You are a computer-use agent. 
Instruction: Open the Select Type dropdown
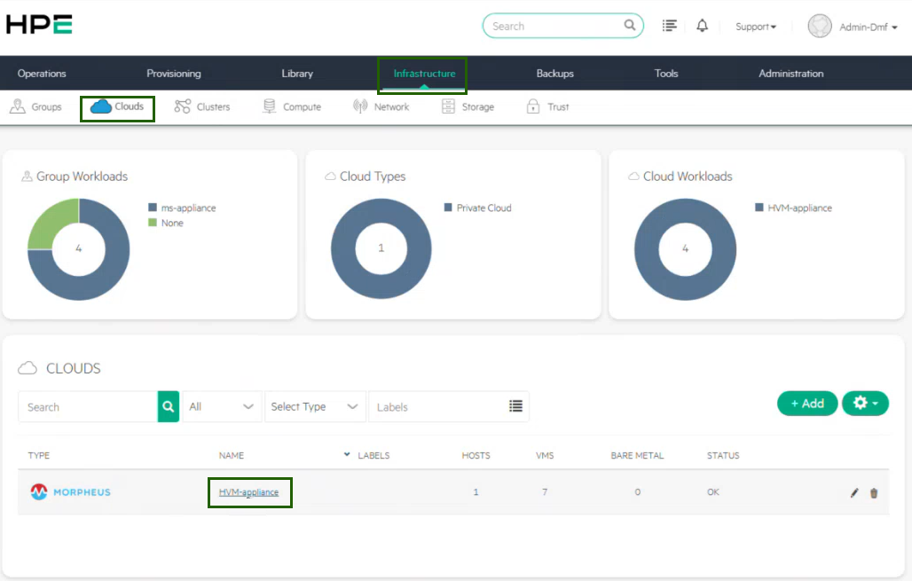click(x=315, y=406)
